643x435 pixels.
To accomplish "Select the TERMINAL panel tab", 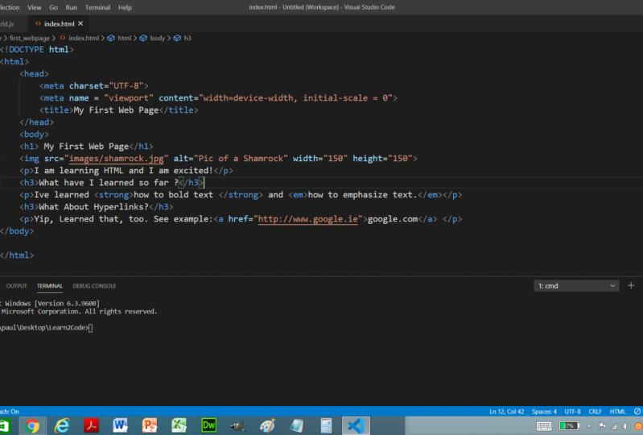I will (x=50, y=286).
